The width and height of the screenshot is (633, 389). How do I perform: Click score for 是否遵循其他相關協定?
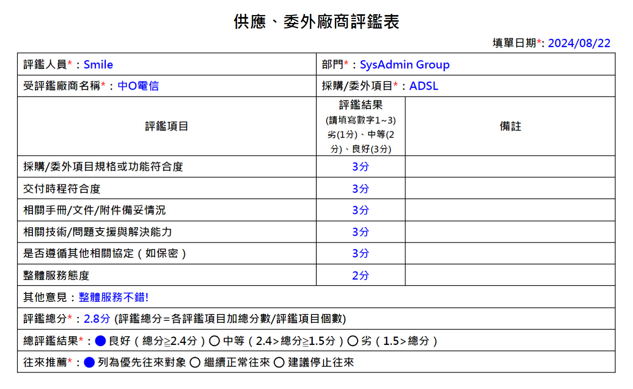point(360,253)
